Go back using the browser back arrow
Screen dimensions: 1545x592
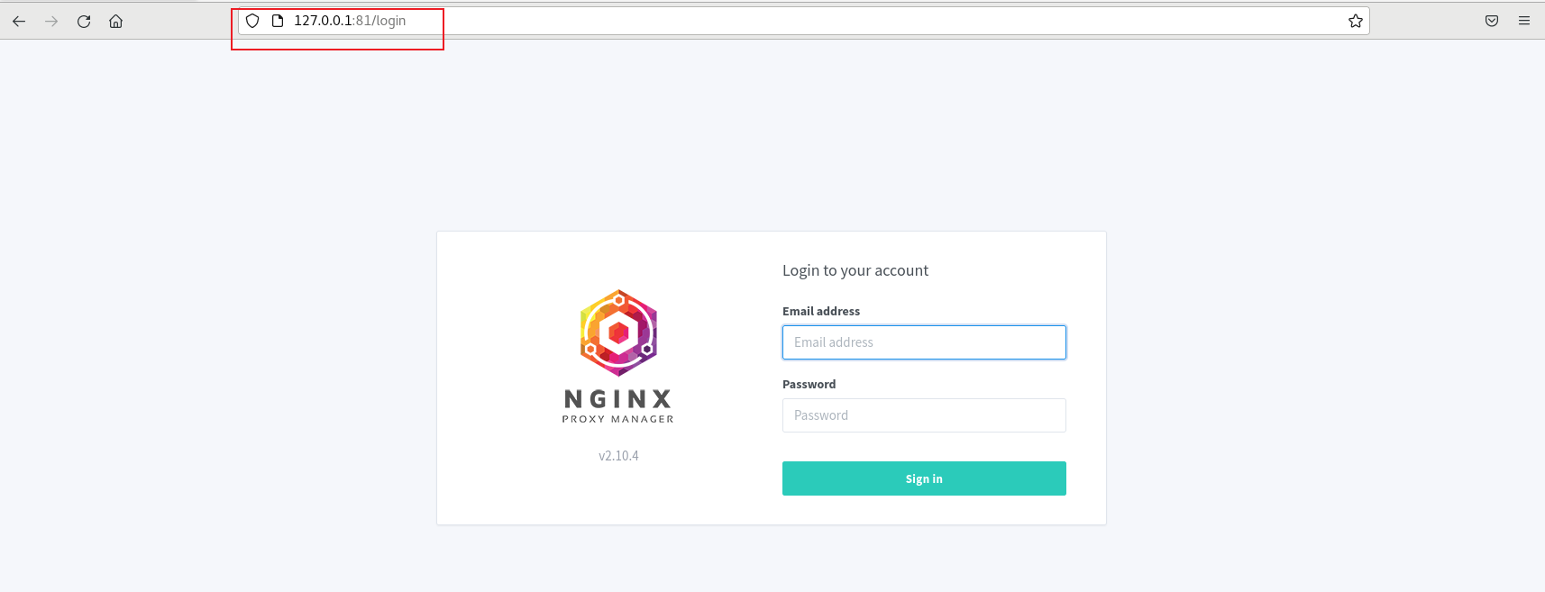[19, 21]
